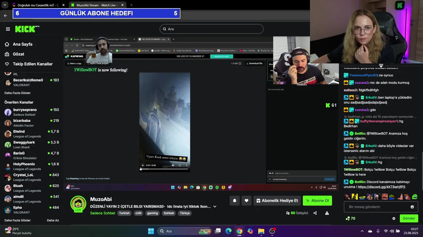Click Abonelik Hediye Et button
Screen dimensions: 423x237
(277, 200)
